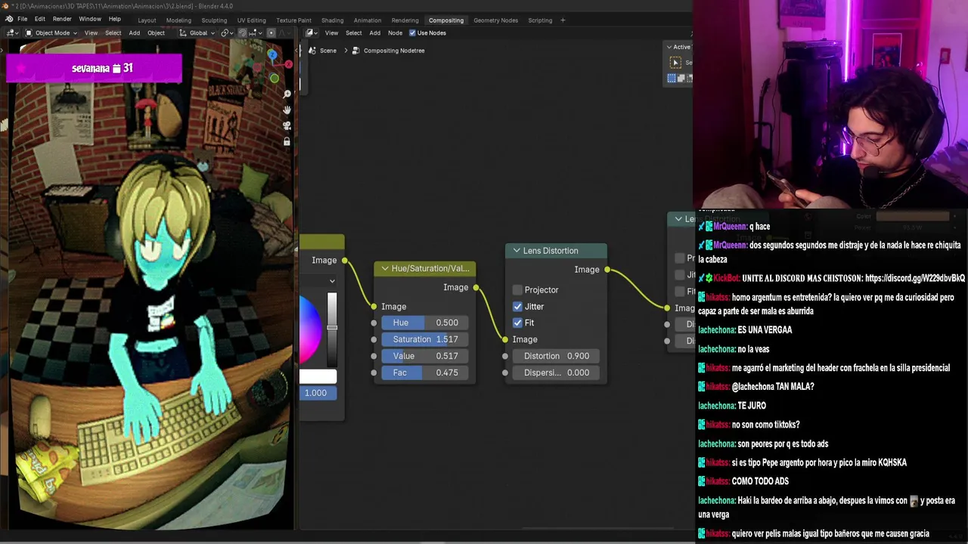Open the Window menu
The width and height of the screenshot is (968, 544).
tap(90, 19)
